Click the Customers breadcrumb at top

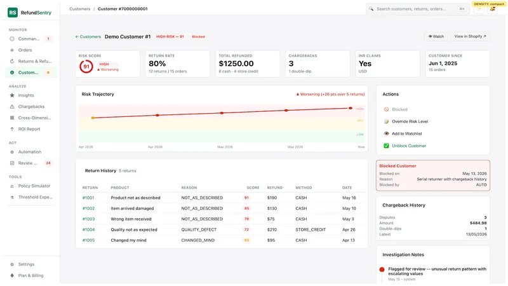(x=80, y=9)
